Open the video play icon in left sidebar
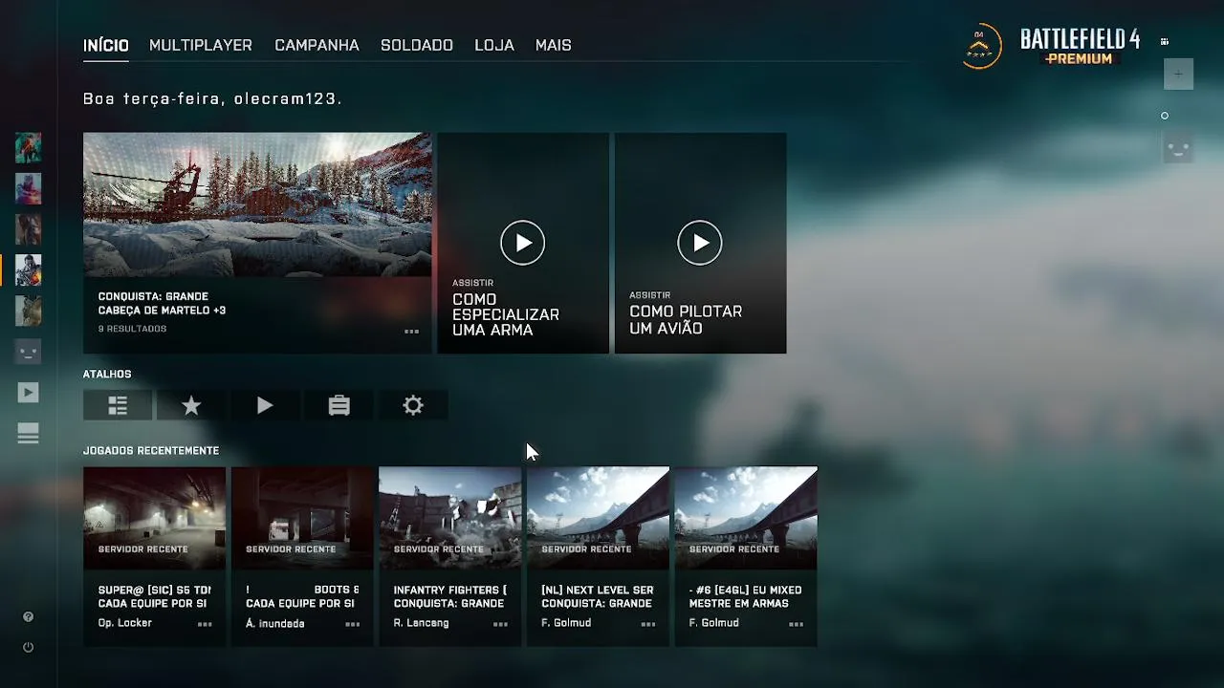The height and width of the screenshot is (688, 1224). pyautogui.click(x=28, y=393)
